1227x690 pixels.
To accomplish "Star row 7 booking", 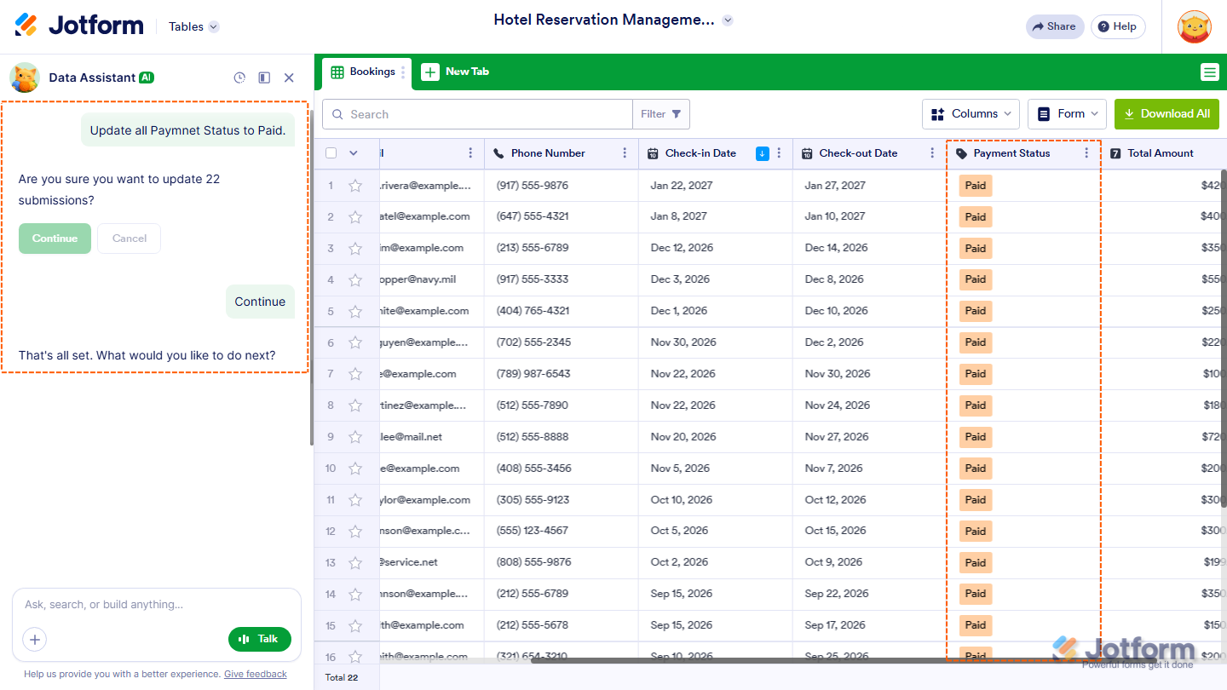I will [x=355, y=374].
